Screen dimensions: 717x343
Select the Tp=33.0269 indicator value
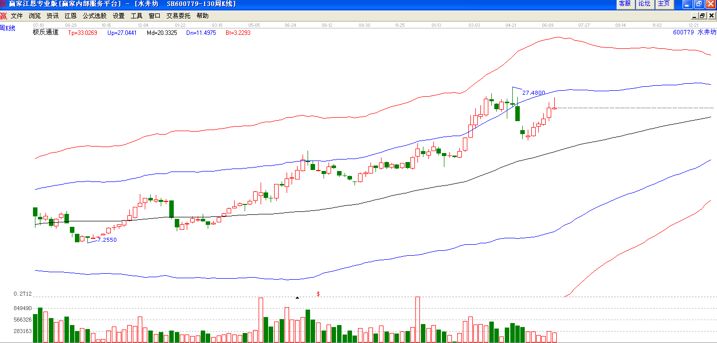click(x=82, y=33)
